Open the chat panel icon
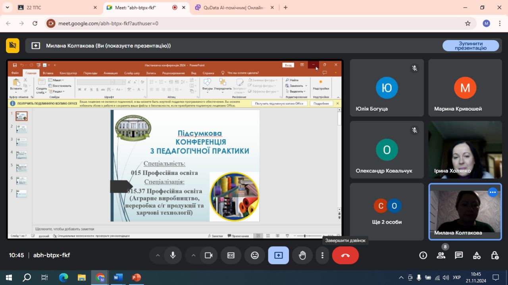508x285 pixels. (x=459, y=255)
